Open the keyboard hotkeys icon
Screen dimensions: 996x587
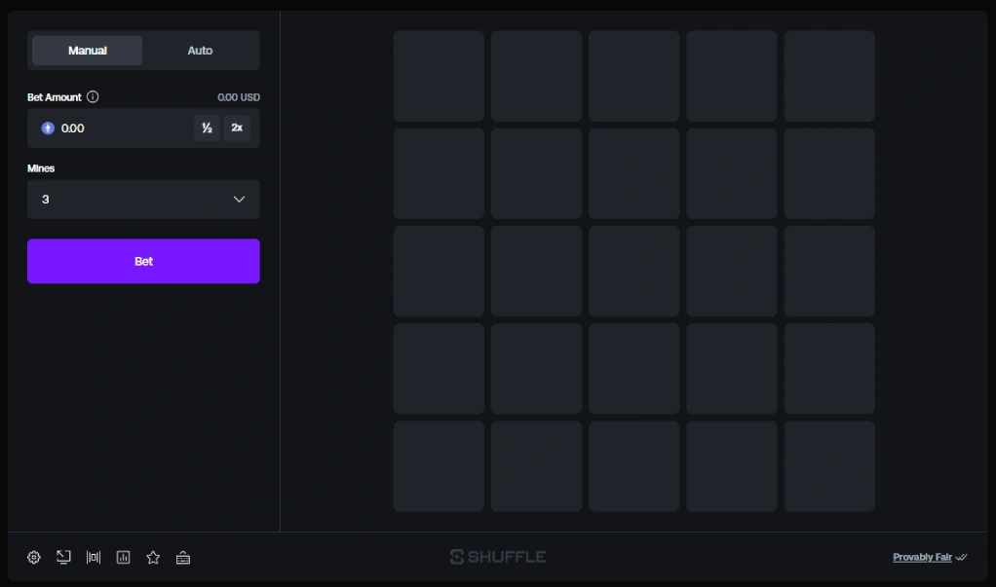point(183,558)
